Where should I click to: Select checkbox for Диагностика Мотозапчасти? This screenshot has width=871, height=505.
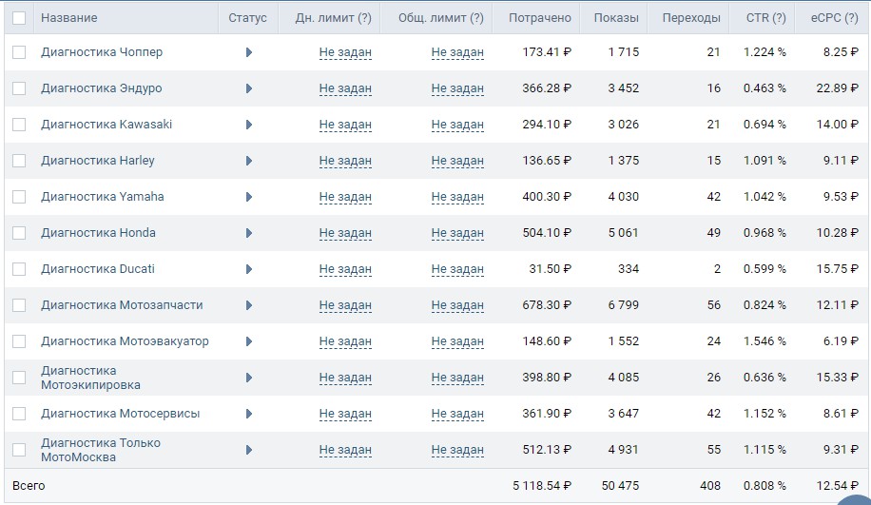(19, 305)
